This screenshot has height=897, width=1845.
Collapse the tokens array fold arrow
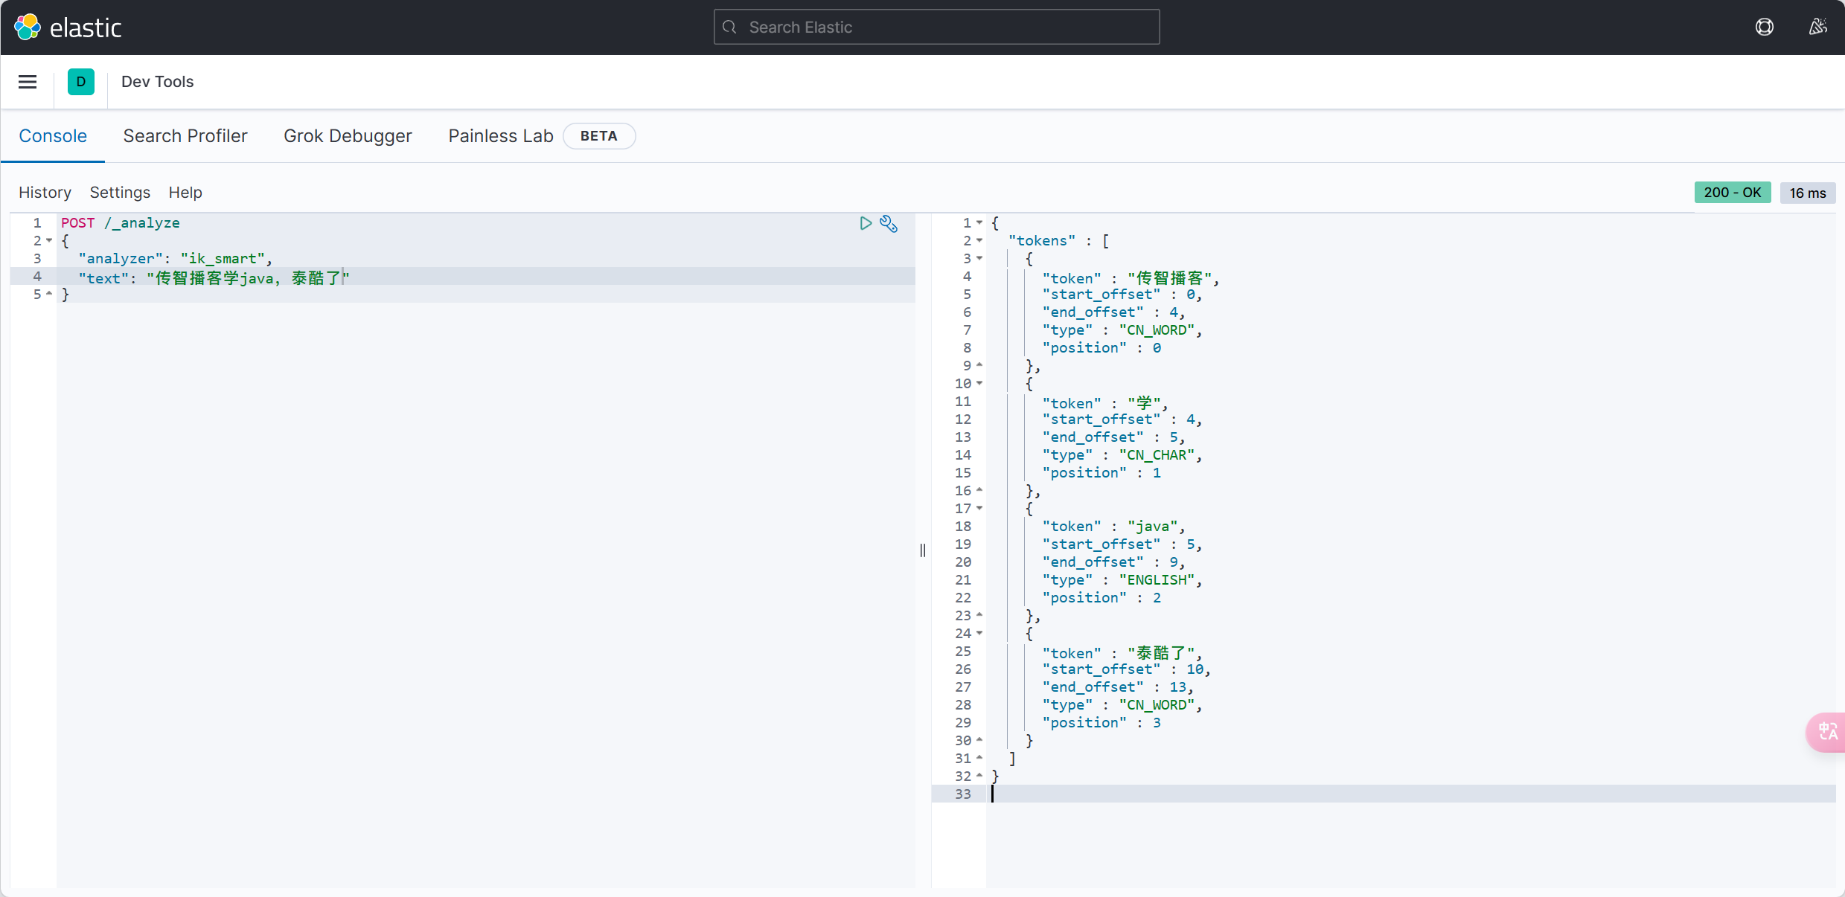point(979,240)
